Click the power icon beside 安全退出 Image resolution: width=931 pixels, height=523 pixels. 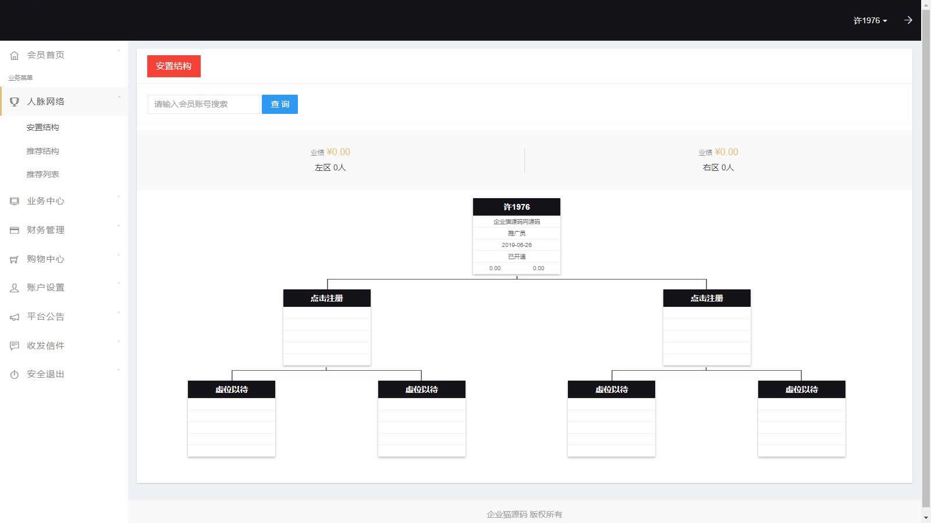click(15, 374)
